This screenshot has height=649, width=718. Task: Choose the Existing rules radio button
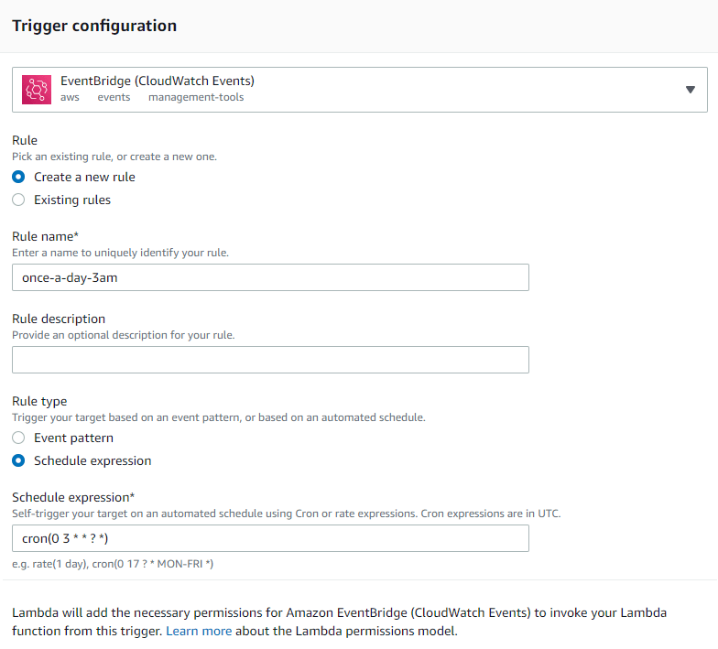[18, 200]
